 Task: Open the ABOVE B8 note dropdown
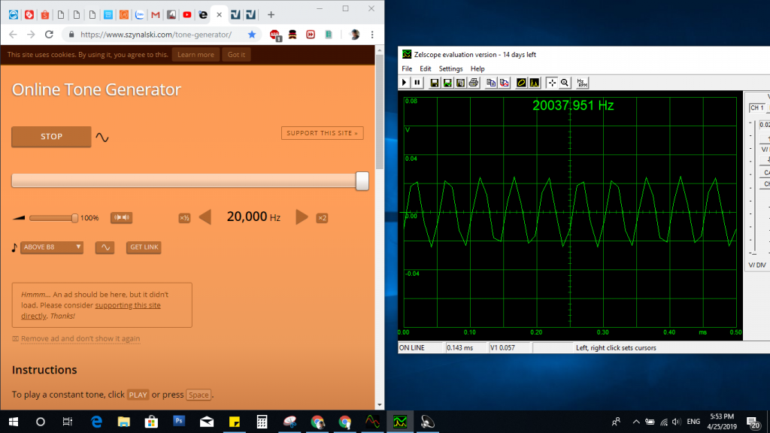tap(52, 247)
